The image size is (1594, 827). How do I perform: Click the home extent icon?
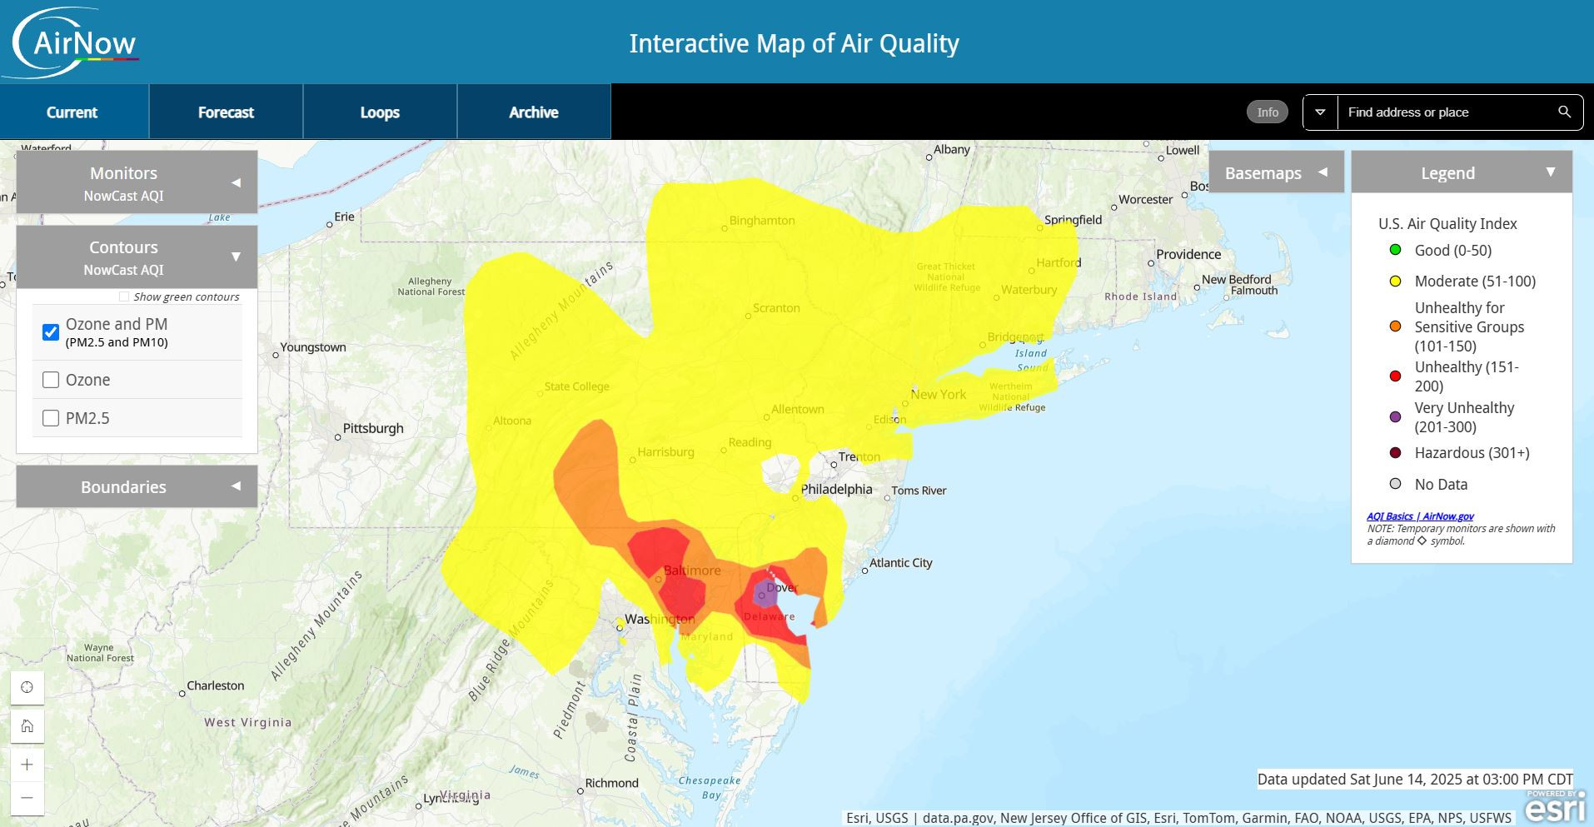click(27, 726)
